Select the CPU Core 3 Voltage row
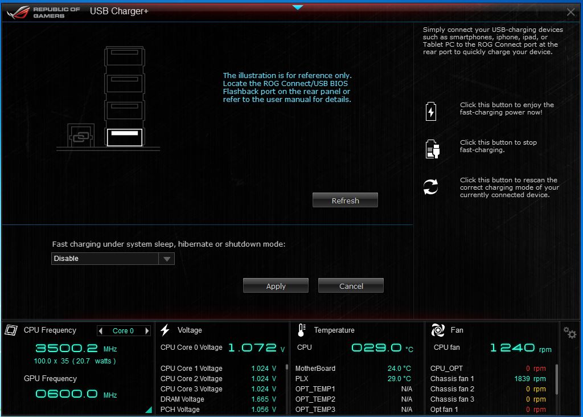Viewport: 583px width, 417px height. (218, 389)
